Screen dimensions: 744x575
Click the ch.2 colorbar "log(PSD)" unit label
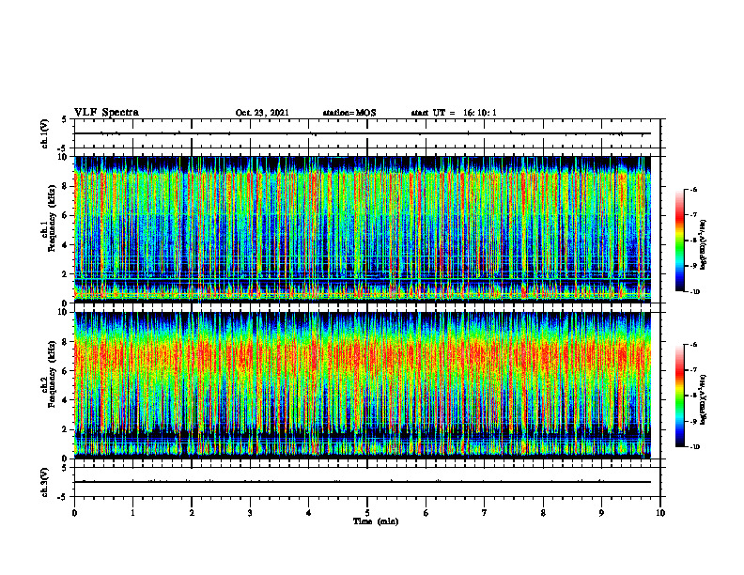click(x=704, y=399)
